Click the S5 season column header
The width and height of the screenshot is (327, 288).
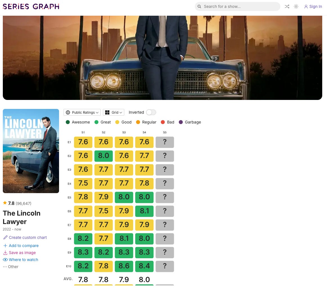[x=165, y=132]
